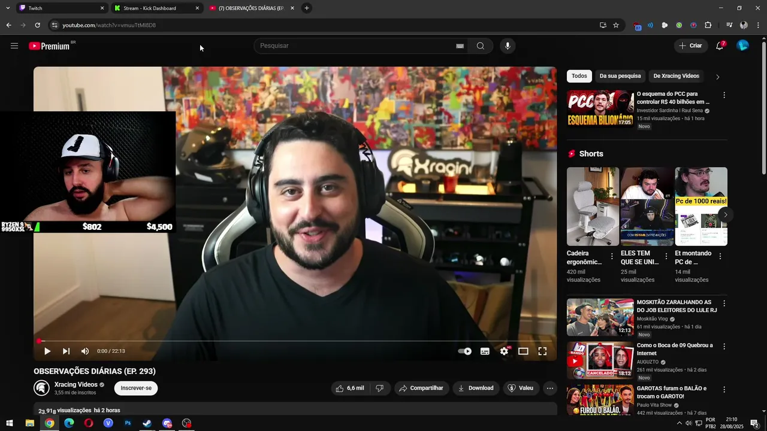Show more filter chips with arrow
Image resolution: width=767 pixels, height=431 pixels.
(x=717, y=77)
